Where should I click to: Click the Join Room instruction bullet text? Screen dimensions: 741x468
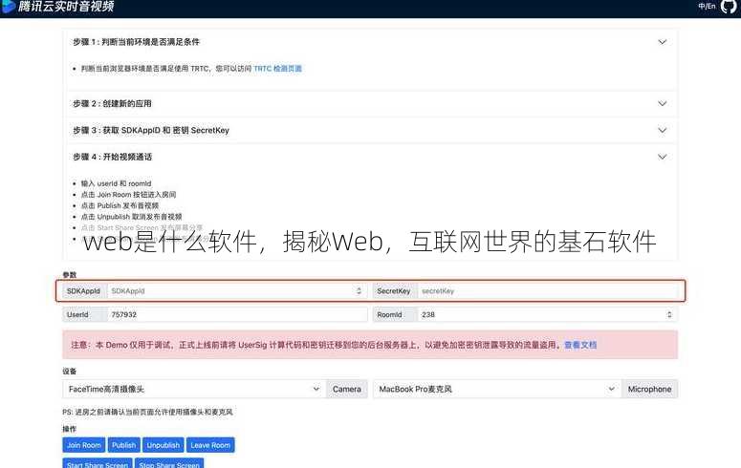128,195
